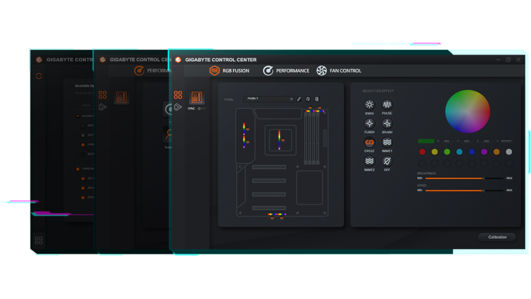Click first empty custom color slot under red
Viewport: 531px width, 299px height.
[422, 164]
